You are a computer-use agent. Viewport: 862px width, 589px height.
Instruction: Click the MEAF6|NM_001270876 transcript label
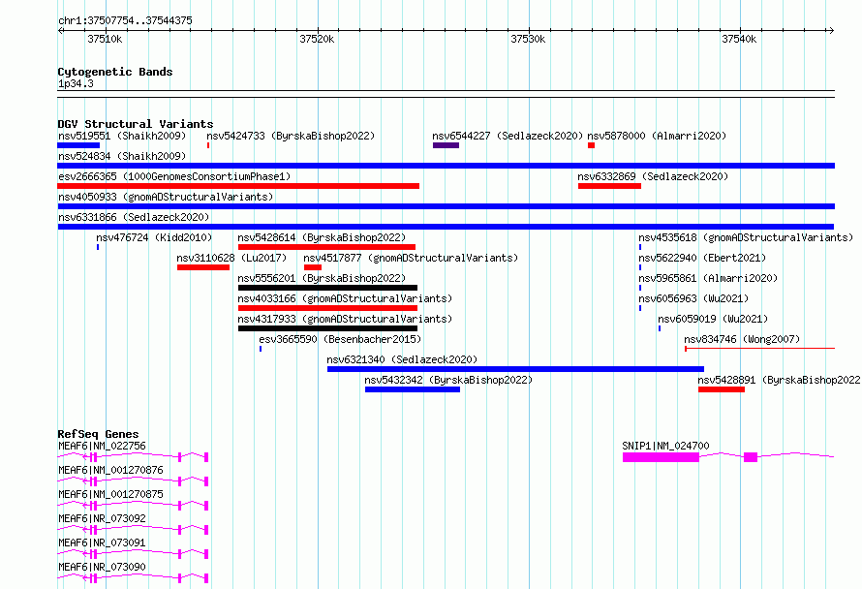click(110, 470)
